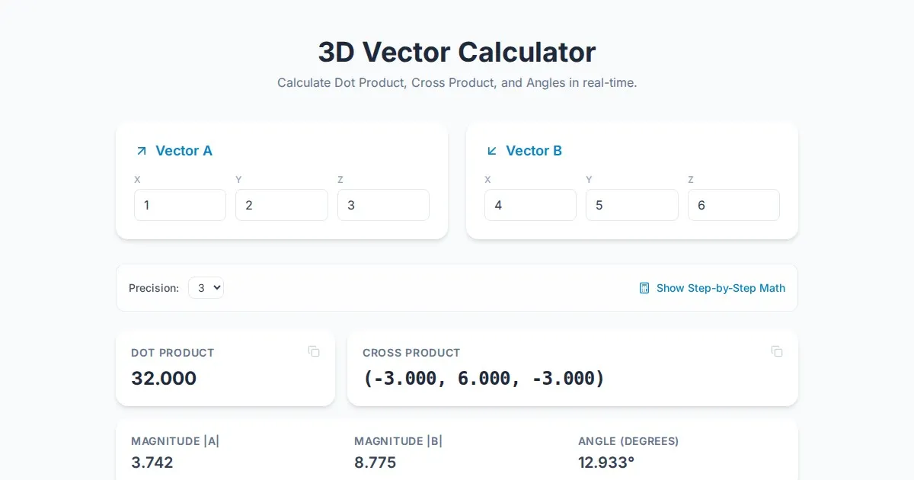The image size is (914, 480).
Task: Open the Precision dropdown
Action: tap(206, 288)
